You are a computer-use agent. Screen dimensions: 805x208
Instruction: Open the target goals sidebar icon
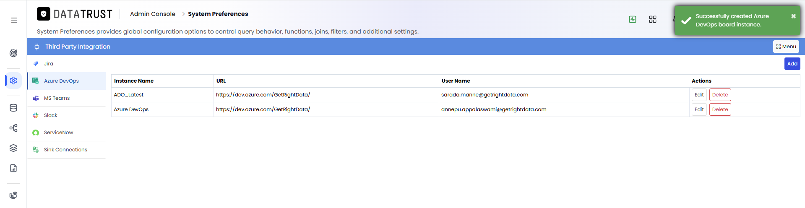coord(13,53)
